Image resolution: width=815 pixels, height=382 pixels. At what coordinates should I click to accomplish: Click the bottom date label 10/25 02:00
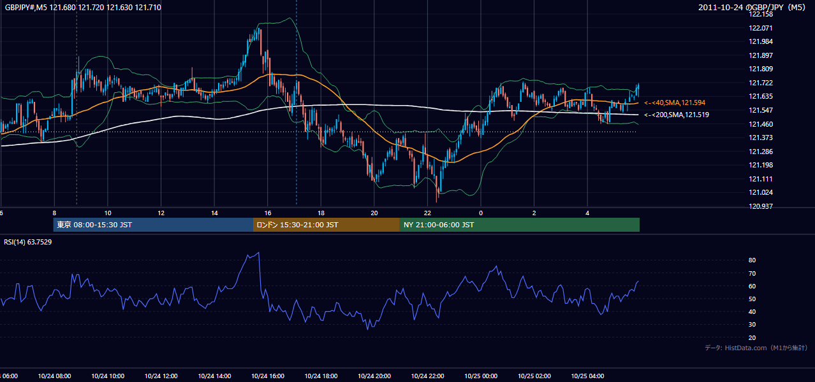coord(534,376)
